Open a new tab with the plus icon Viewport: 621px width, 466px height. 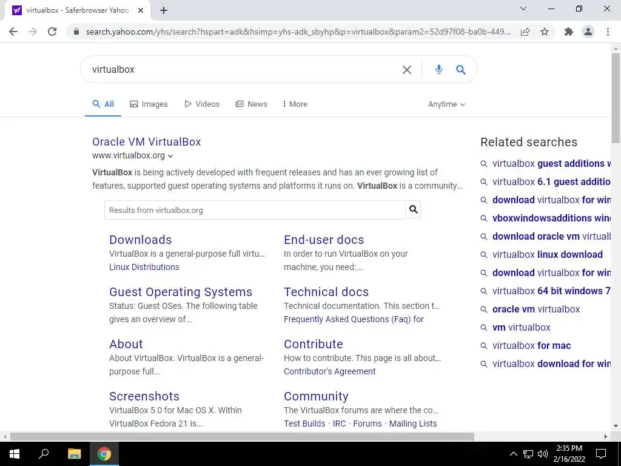(x=164, y=10)
